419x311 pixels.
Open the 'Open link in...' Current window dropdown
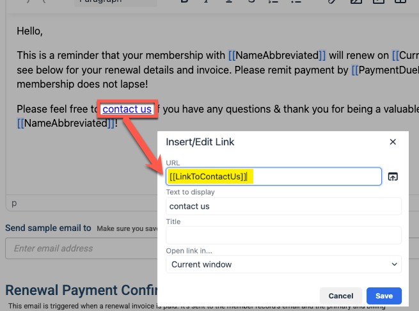(283, 264)
